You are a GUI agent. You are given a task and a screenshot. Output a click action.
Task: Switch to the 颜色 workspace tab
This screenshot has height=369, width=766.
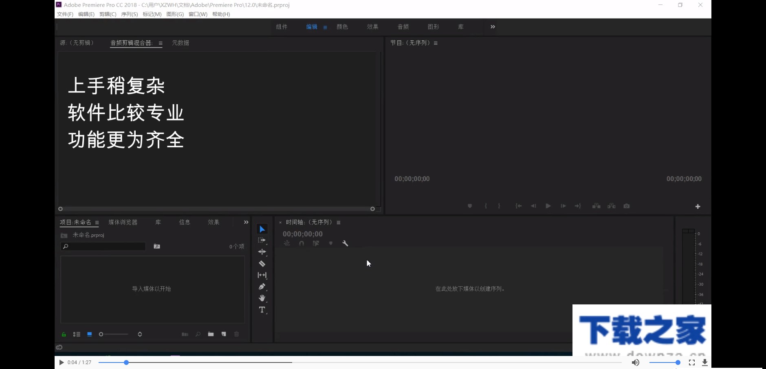(342, 26)
